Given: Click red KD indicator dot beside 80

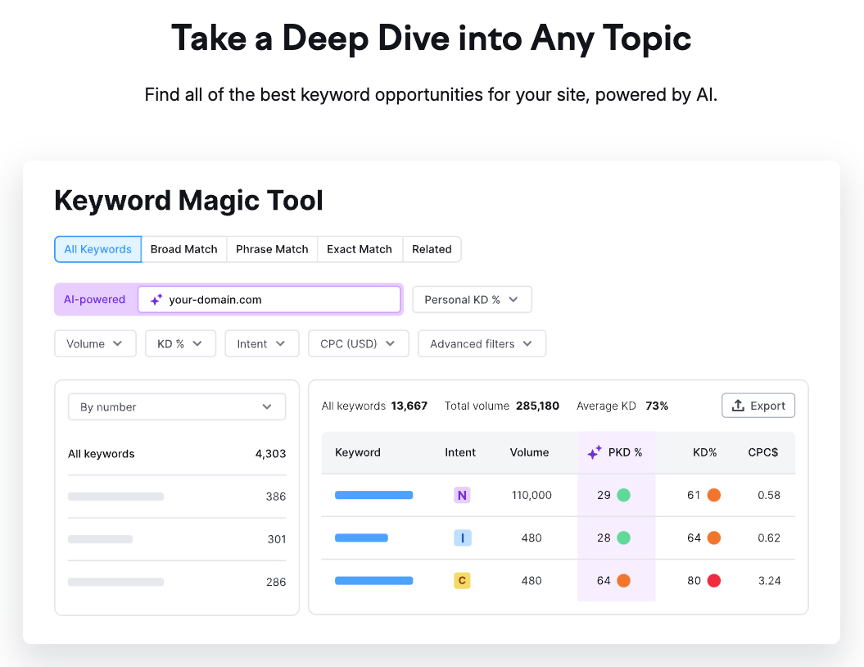Looking at the screenshot, I should [x=714, y=581].
